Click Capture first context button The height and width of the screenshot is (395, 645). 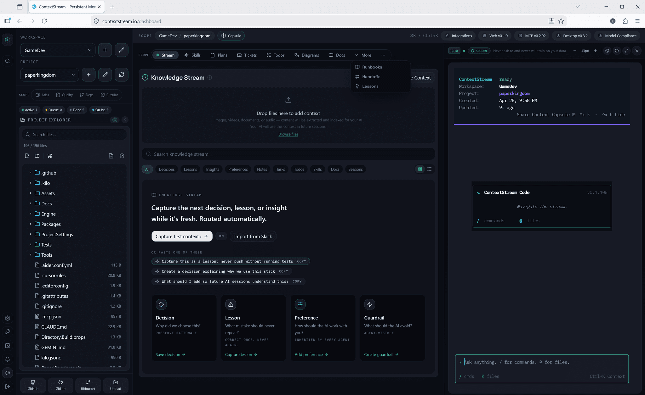tap(182, 236)
